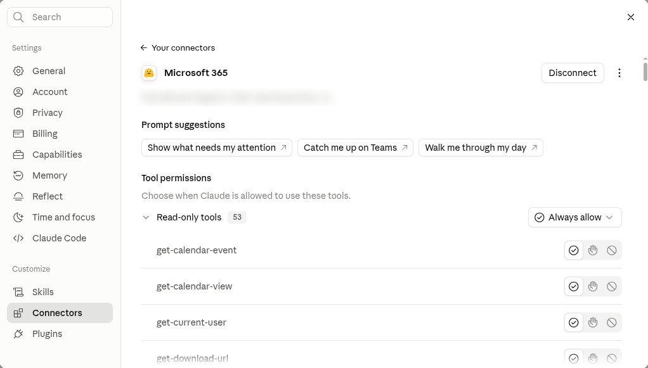The width and height of the screenshot is (648, 368).
Task: Click the Prompt suggestions heading
Action: pyautogui.click(x=183, y=125)
